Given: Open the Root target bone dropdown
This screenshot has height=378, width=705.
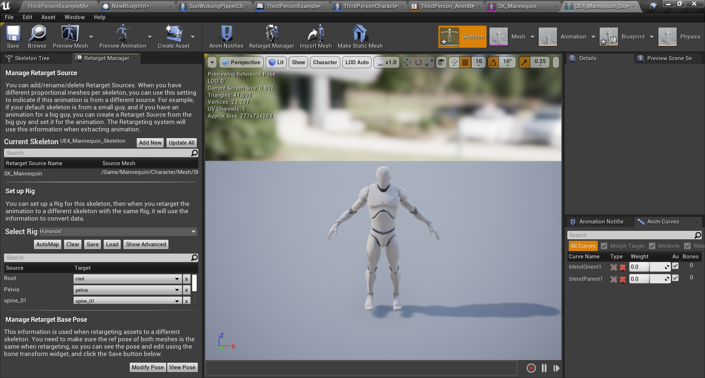Looking at the screenshot, I should (x=127, y=279).
